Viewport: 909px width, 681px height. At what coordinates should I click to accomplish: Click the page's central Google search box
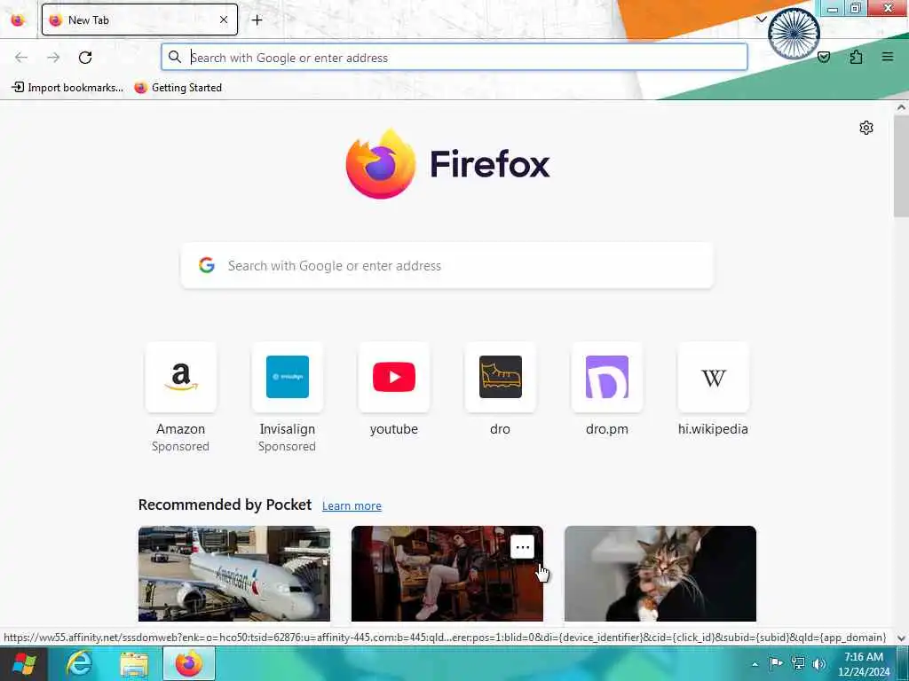pos(447,265)
